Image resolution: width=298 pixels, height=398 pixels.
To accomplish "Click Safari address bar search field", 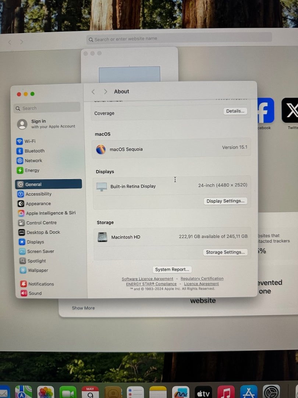I will coord(179,38).
